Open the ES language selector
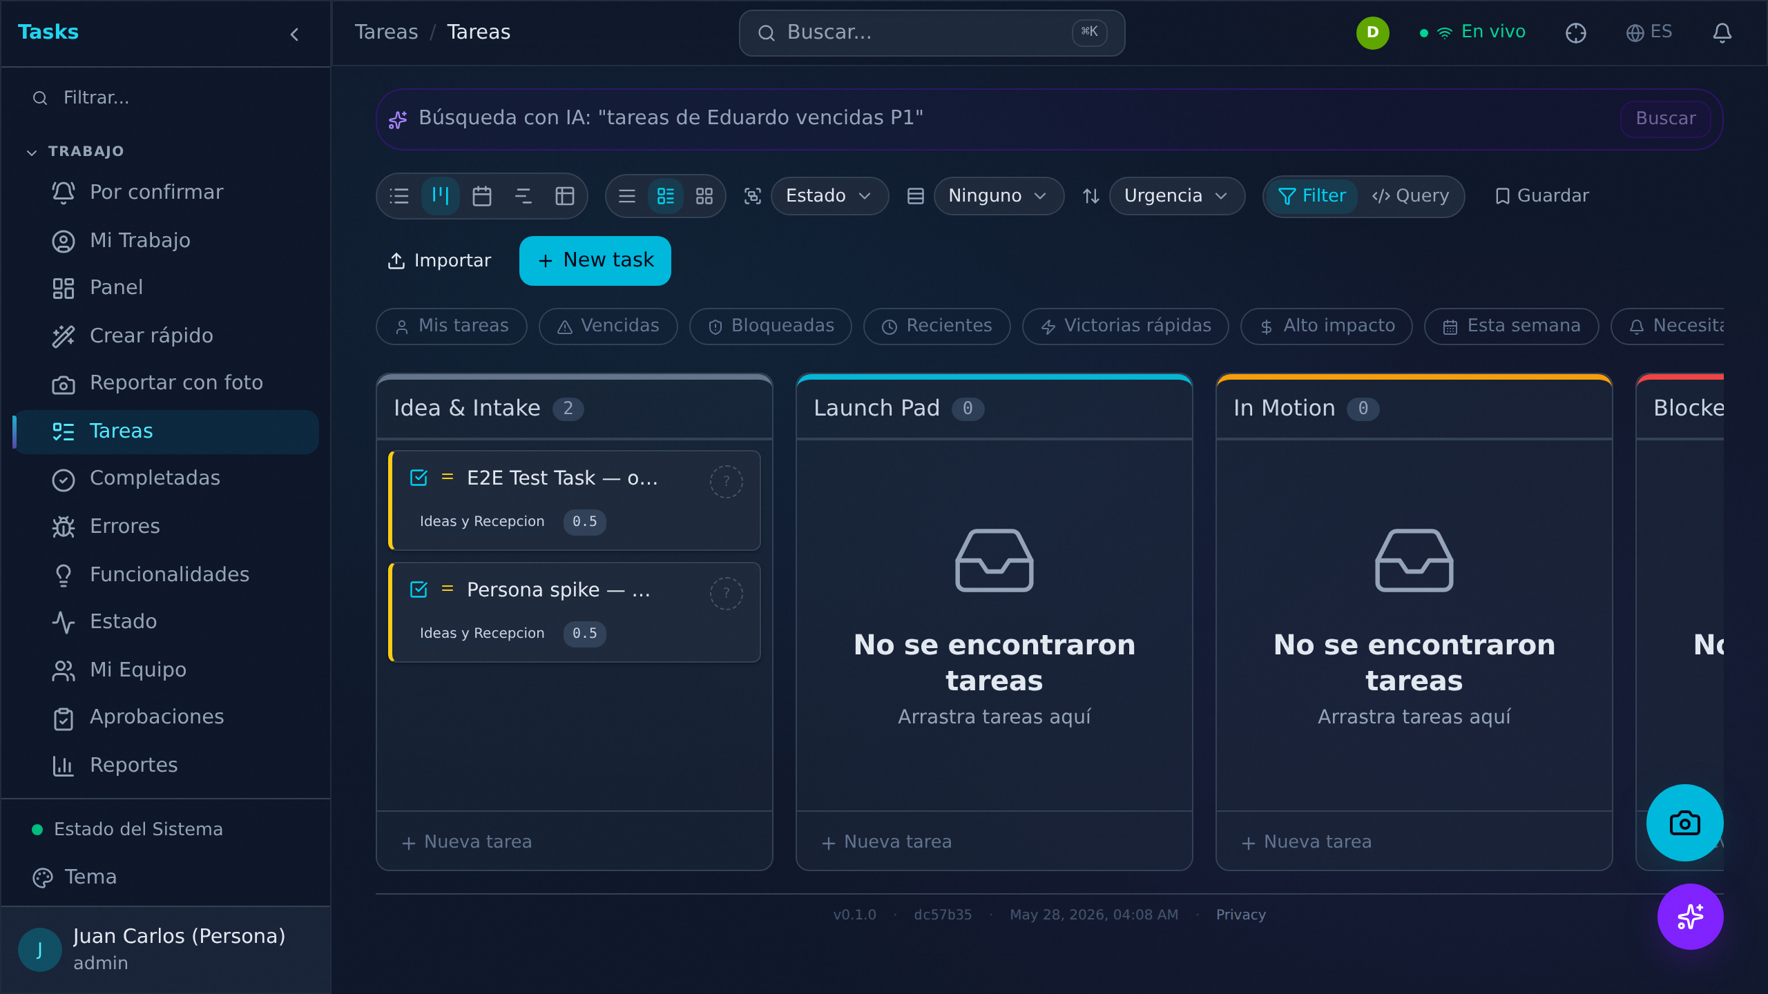 1649,32
